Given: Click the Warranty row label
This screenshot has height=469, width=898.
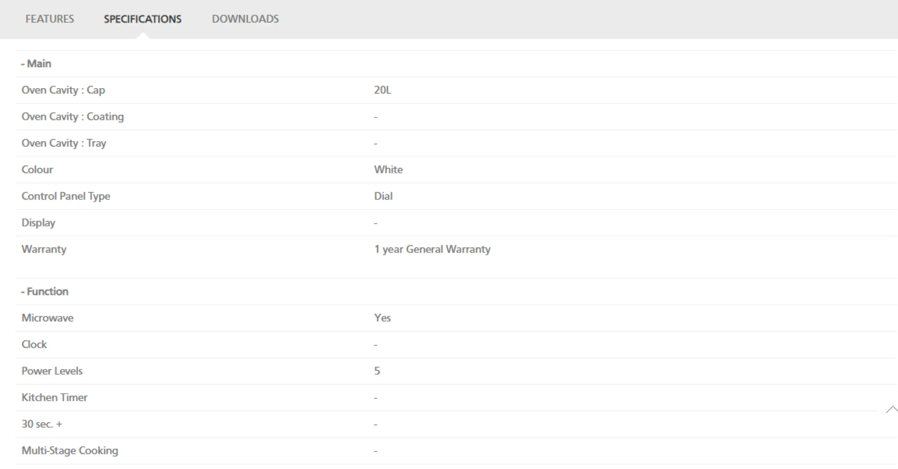Looking at the screenshot, I should (44, 249).
